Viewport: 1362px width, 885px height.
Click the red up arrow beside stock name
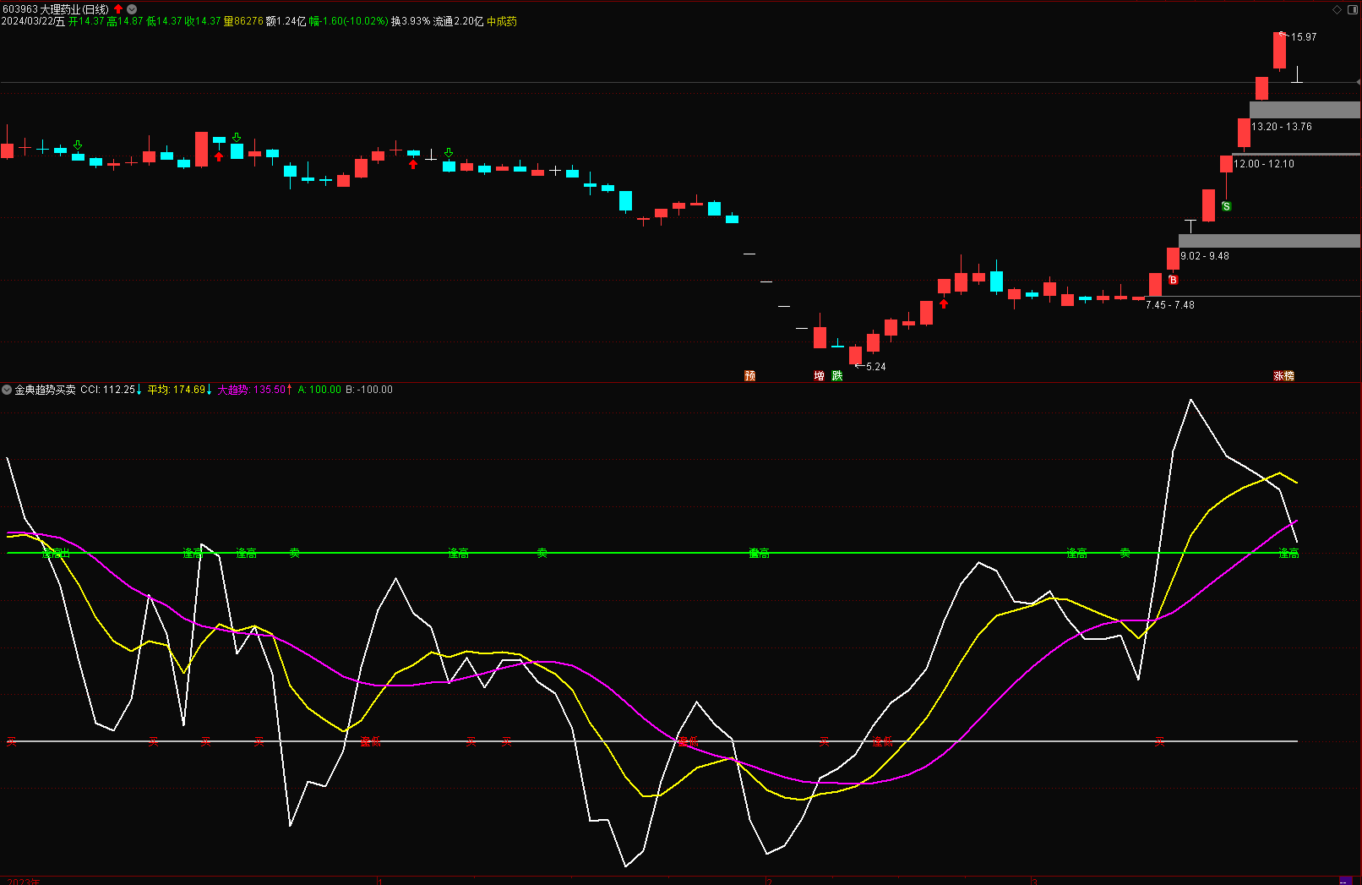(118, 9)
